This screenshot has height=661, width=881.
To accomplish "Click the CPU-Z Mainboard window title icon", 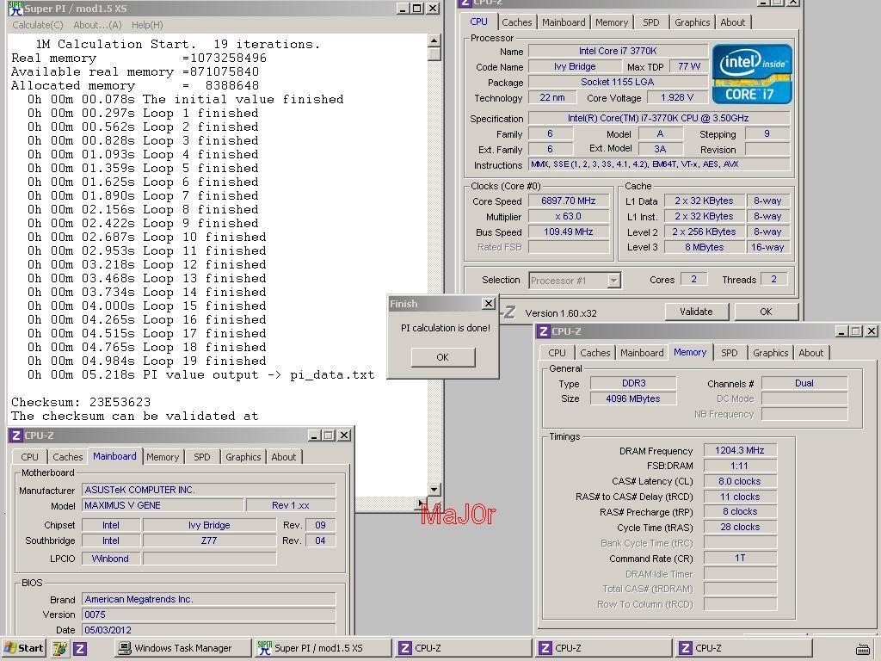I will pos(15,436).
